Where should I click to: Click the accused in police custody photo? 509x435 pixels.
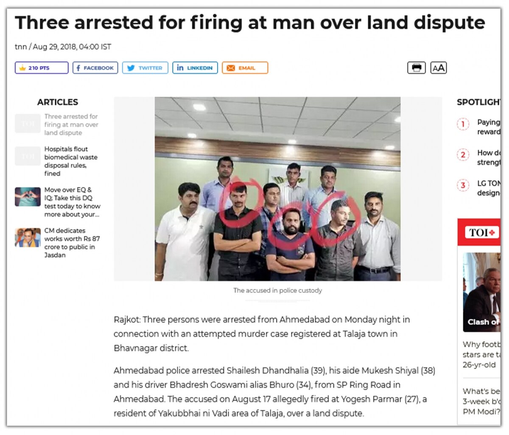point(277,189)
